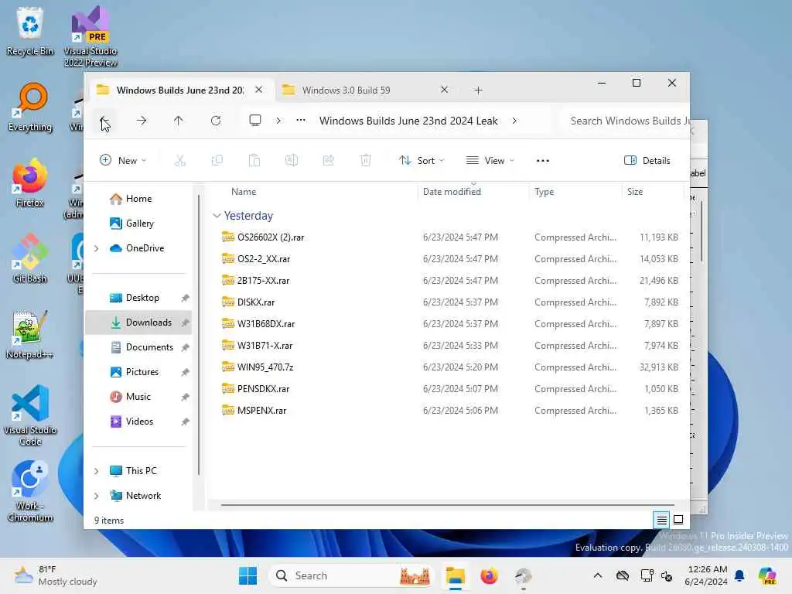Click chevron after Windows Builds breadcrumb
Image resolution: width=792 pixels, height=594 pixels.
tap(514, 121)
